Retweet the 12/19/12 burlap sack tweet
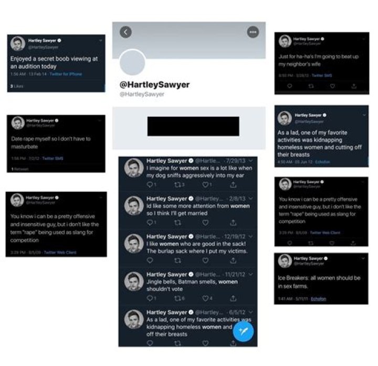The width and height of the screenshot is (378, 366). pos(177,260)
